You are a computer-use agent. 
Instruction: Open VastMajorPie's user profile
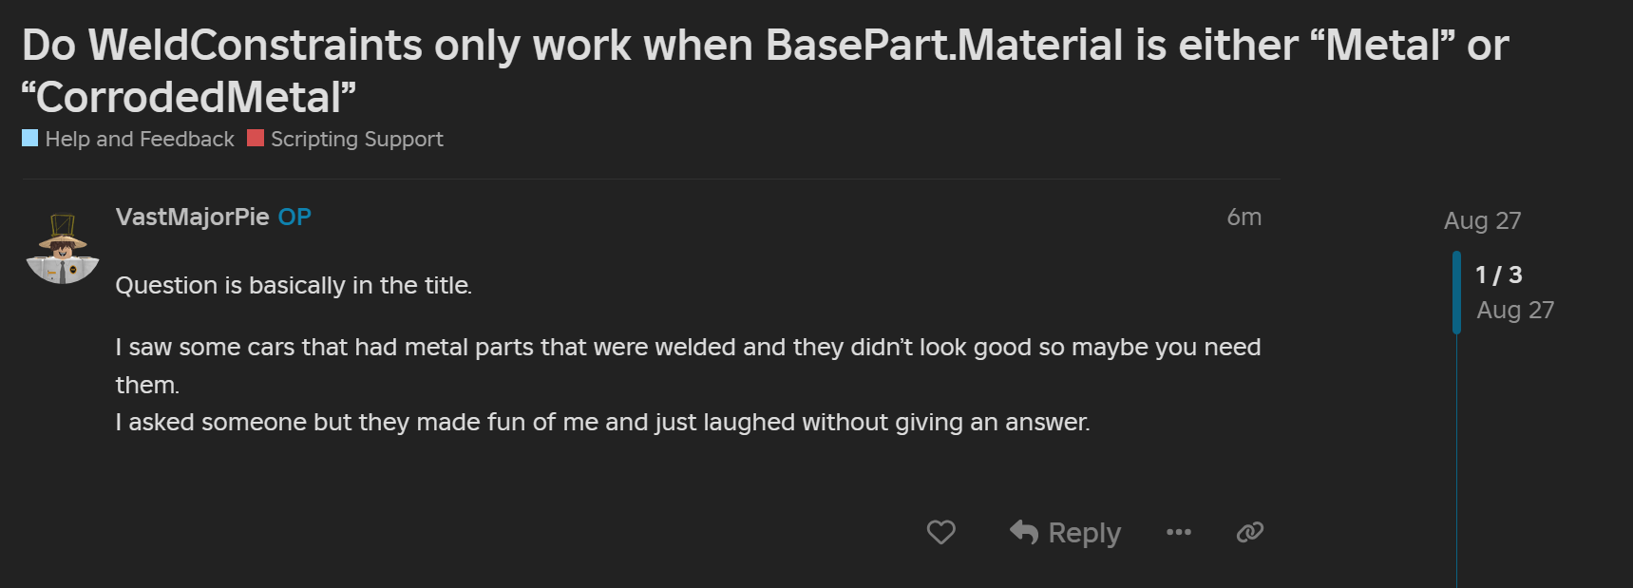(x=193, y=217)
